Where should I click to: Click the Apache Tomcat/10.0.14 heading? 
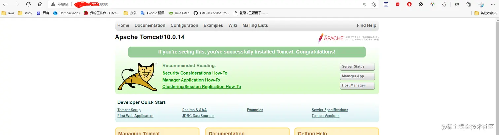(150, 37)
